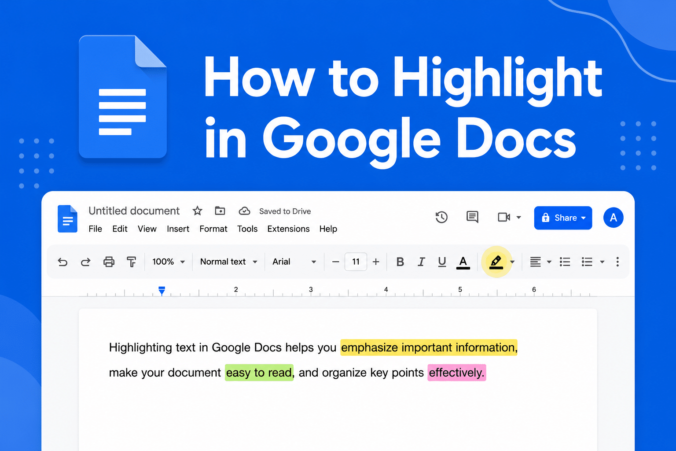
Task: Open the 100% zoom dropdown
Action: tap(168, 262)
